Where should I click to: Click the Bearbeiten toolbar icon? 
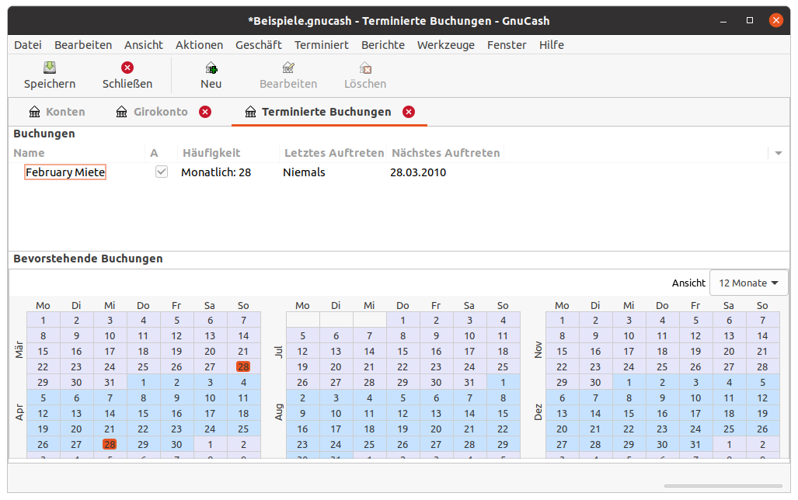tap(288, 68)
